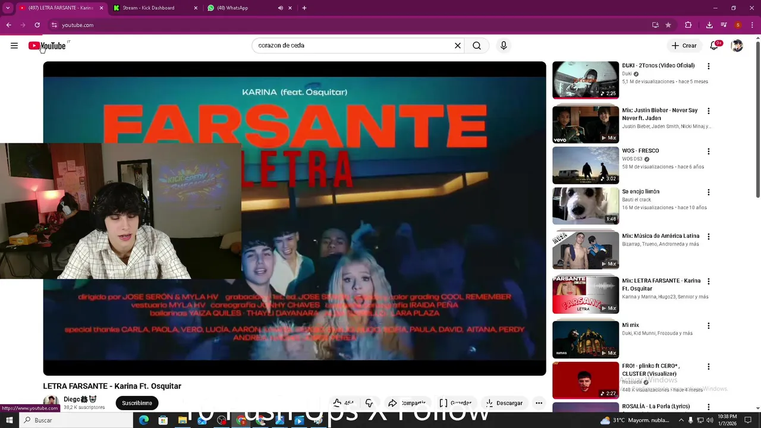Run the search with the magnifier
The height and width of the screenshot is (428, 761).
[x=477, y=46]
